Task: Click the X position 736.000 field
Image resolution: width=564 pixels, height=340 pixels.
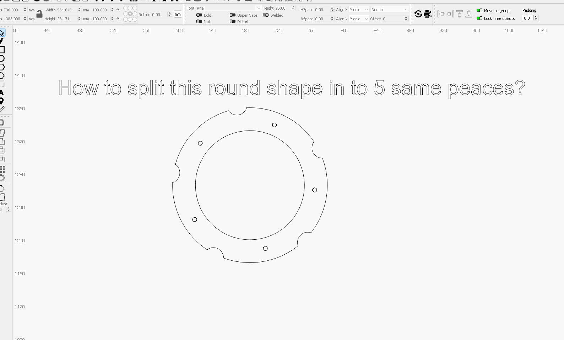Action: [x=12, y=10]
